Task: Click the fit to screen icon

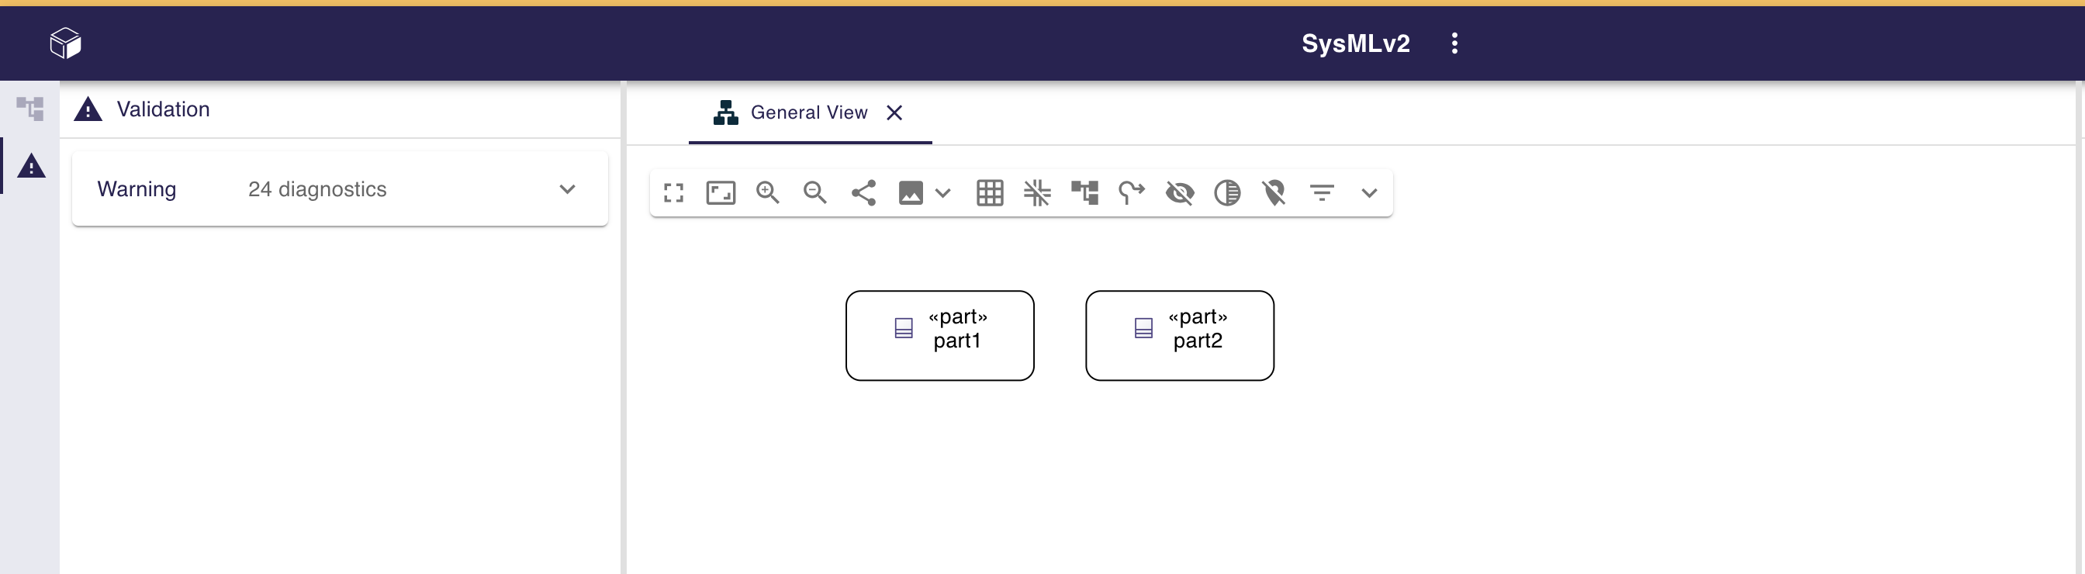Action: 721,192
